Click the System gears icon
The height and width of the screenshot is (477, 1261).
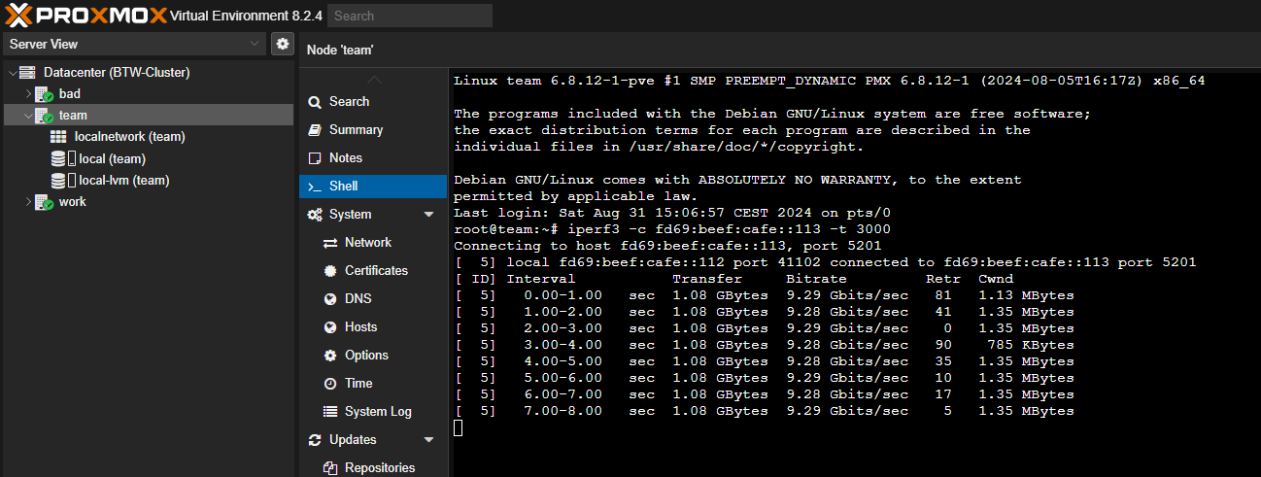click(314, 215)
